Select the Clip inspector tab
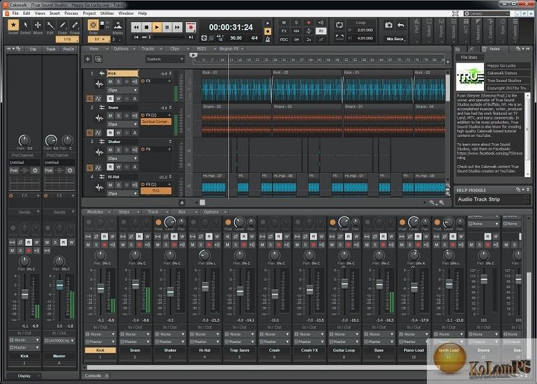Screen dimensions: 537x384 pos(33,49)
